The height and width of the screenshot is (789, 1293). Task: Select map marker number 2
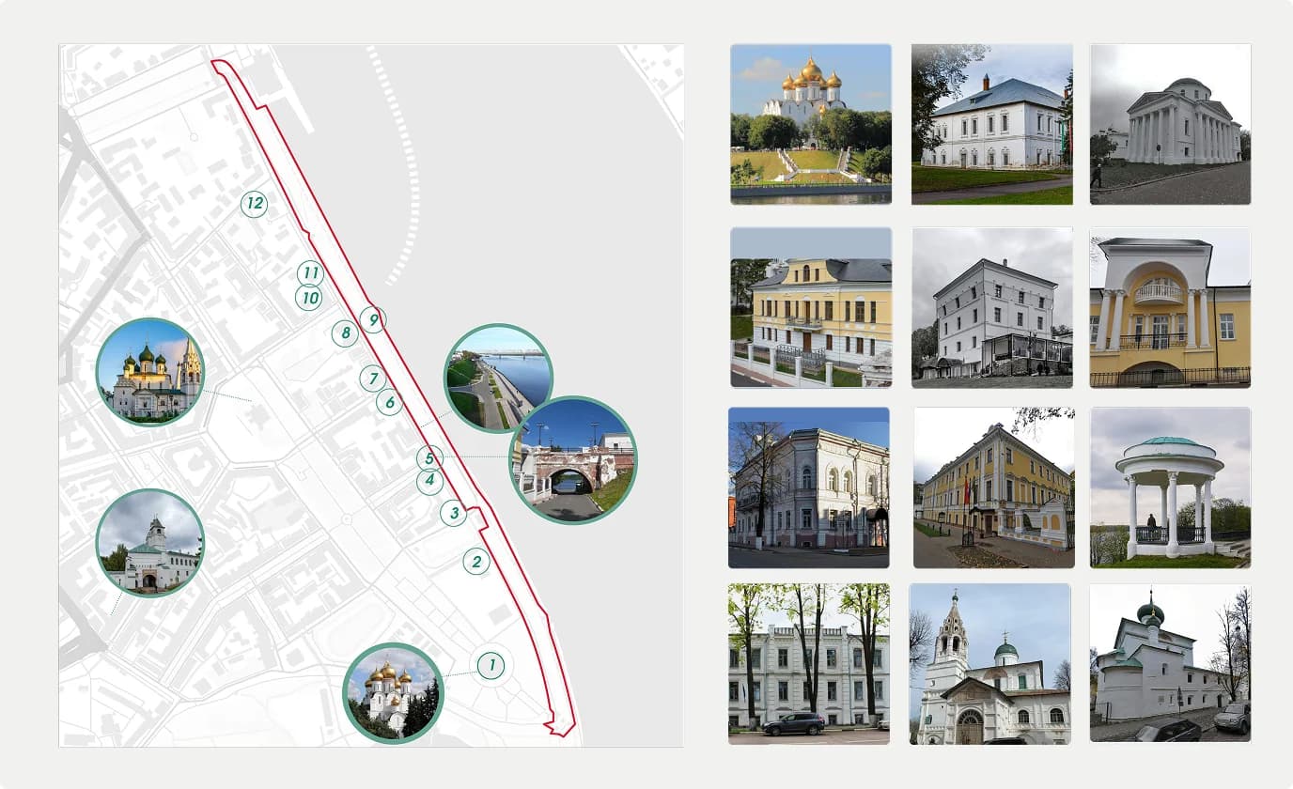click(x=476, y=562)
